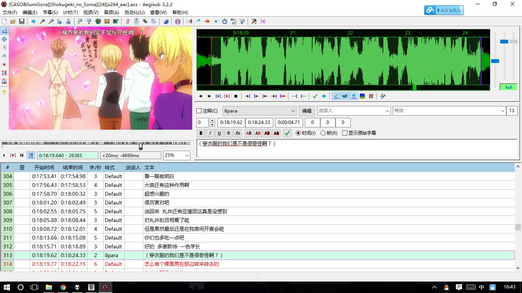The width and height of the screenshot is (522, 293).
Task: Open the 说话人 actor dropdown
Action: [354, 111]
